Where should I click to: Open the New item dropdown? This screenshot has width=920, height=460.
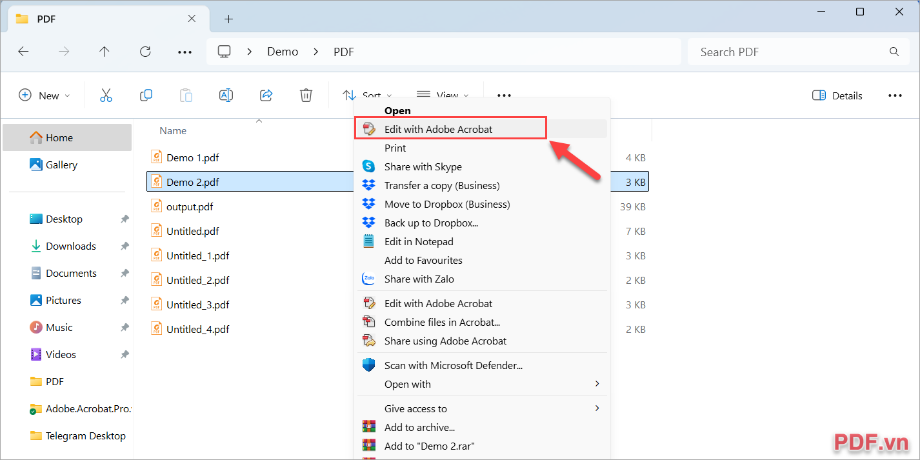pyautogui.click(x=44, y=95)
